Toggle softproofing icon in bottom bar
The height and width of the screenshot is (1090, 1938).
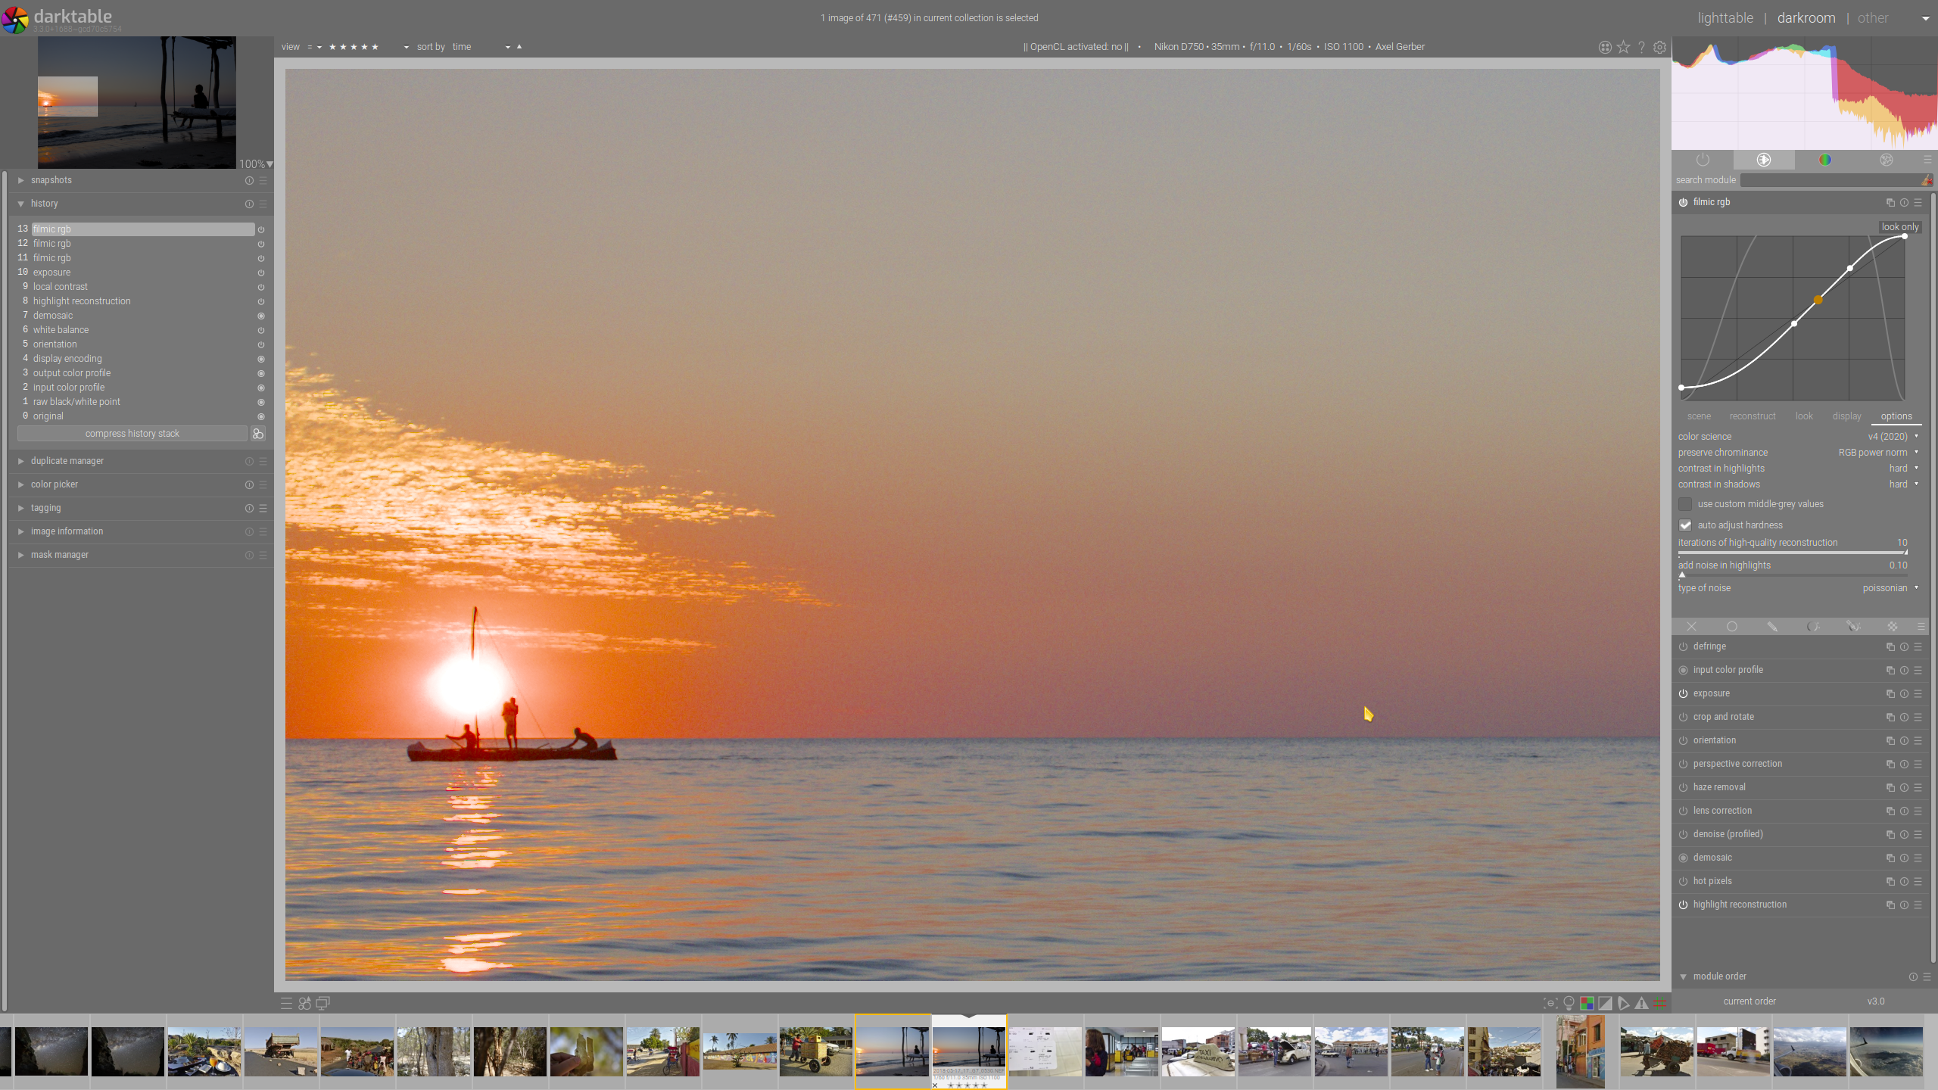pyautogui.click(x=1623, y=1003)
